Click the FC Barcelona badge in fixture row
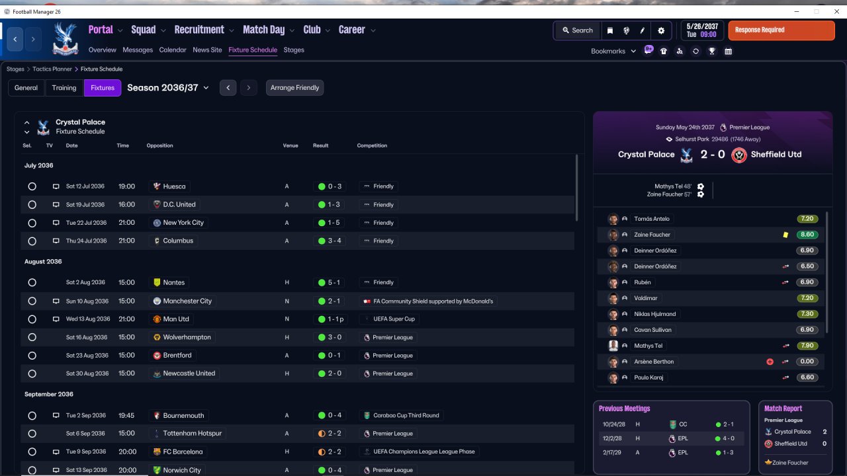The height and width of the screenshot is (476, 847). (157, 452)
